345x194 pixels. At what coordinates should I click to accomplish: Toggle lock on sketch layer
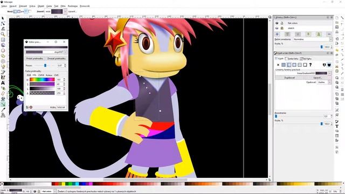tap(282, 28)
